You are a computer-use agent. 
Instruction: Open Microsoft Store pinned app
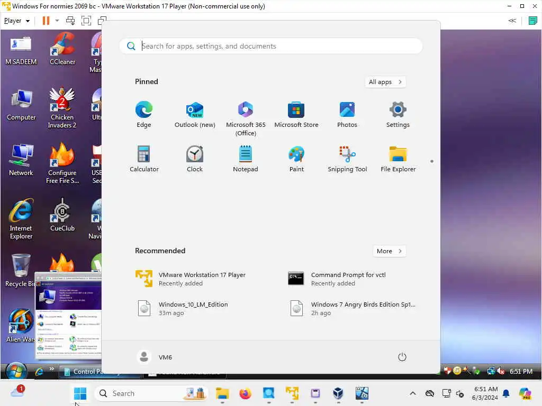[296, 115]
